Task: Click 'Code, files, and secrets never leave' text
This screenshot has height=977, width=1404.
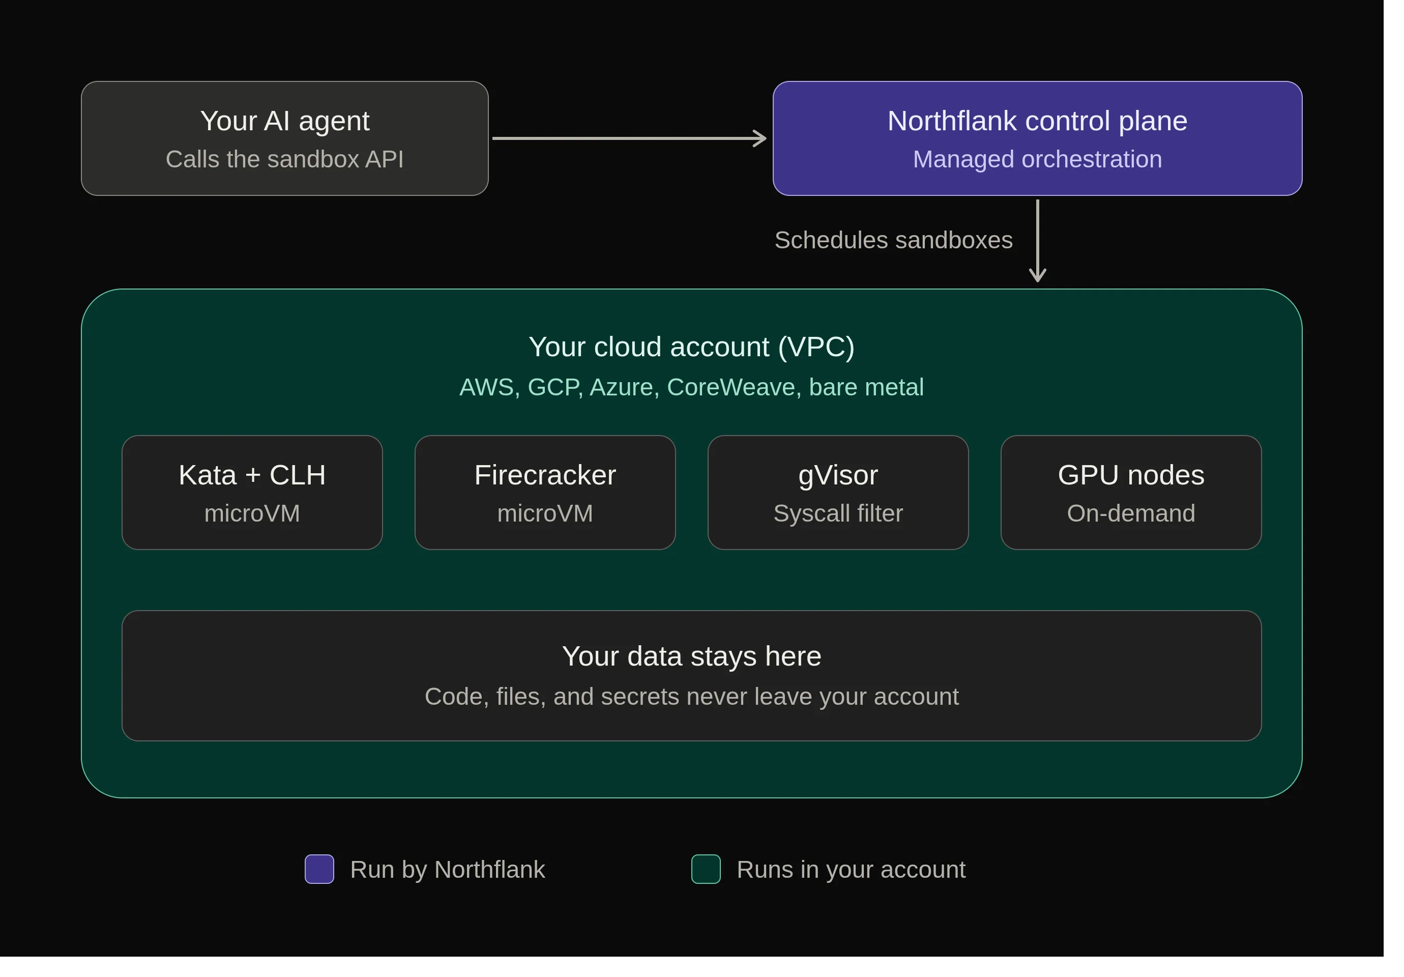Action: click(618, 697)
